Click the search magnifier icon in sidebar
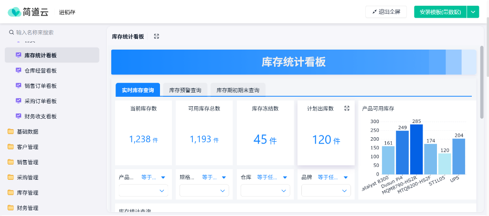 click(11, 32)
